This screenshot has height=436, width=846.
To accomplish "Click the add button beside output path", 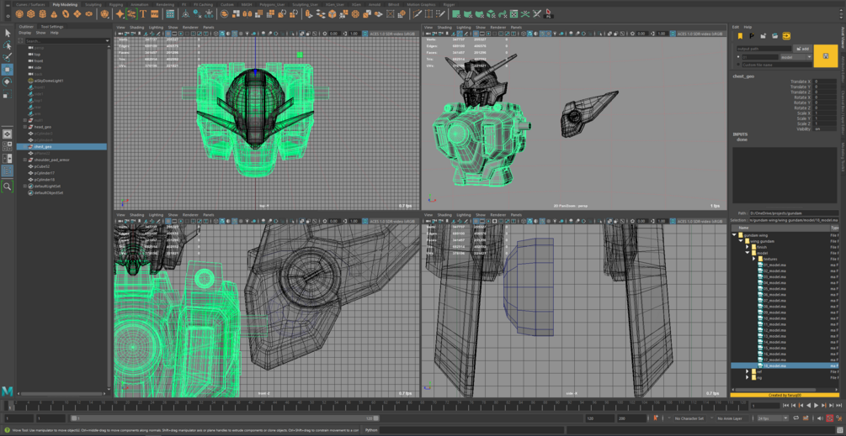I will click(803, 49).
